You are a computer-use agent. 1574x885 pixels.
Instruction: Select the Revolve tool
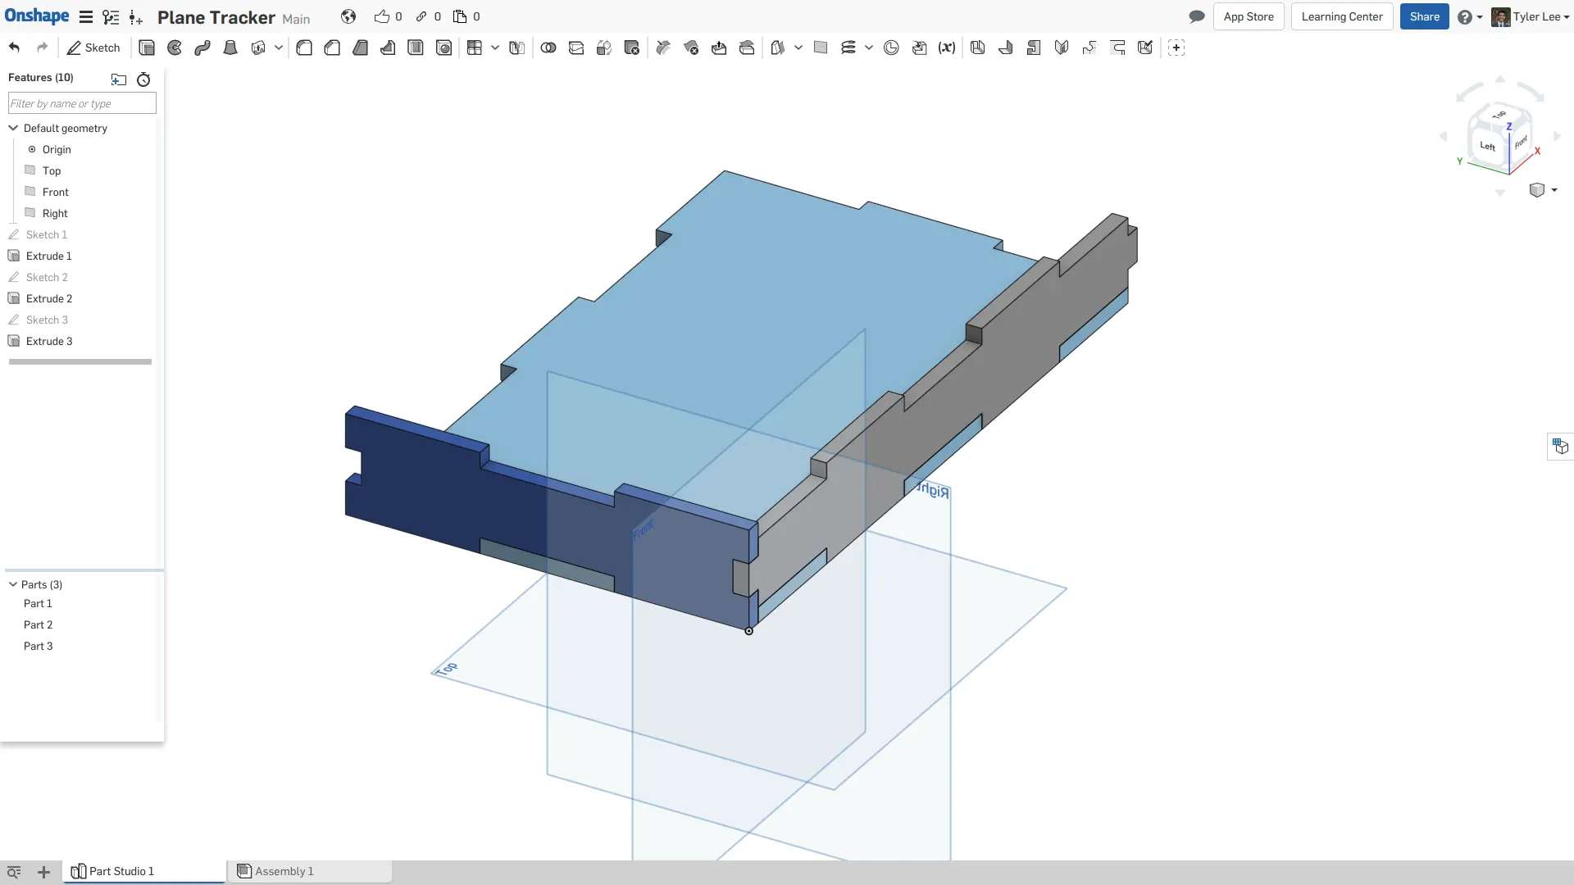[x=174, y=48]
